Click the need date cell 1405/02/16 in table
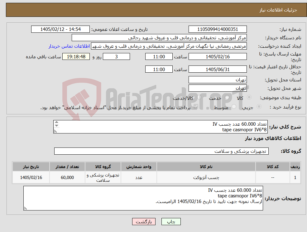The image size is (307, 232). pos(31,177)
